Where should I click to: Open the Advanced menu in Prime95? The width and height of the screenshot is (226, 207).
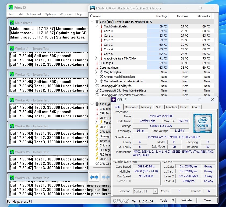pyautogui.click(x=34, y=14)
